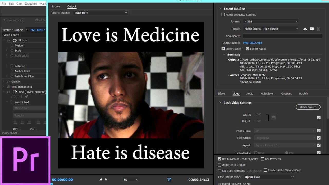The width and height of the screenshot is (329, 185).
Task: Collapse the Export Settings section
Action: (220, 8)
